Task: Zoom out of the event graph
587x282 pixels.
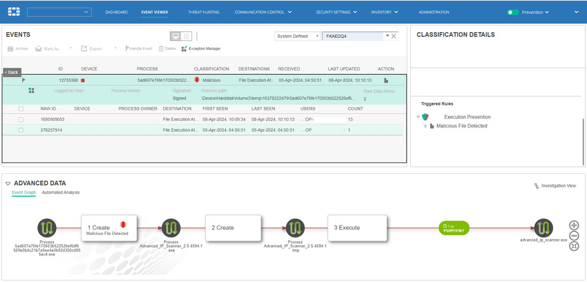Action: point(574,236)
